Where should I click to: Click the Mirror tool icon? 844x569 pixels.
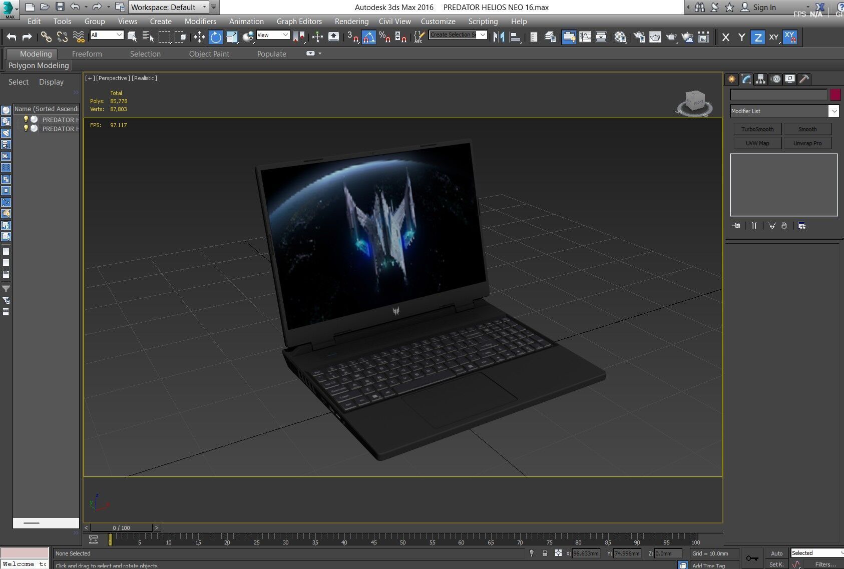click(x=499, y=37)
